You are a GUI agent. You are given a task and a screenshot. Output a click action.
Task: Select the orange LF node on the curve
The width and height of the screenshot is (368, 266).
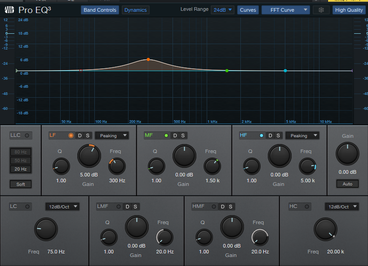148,59
